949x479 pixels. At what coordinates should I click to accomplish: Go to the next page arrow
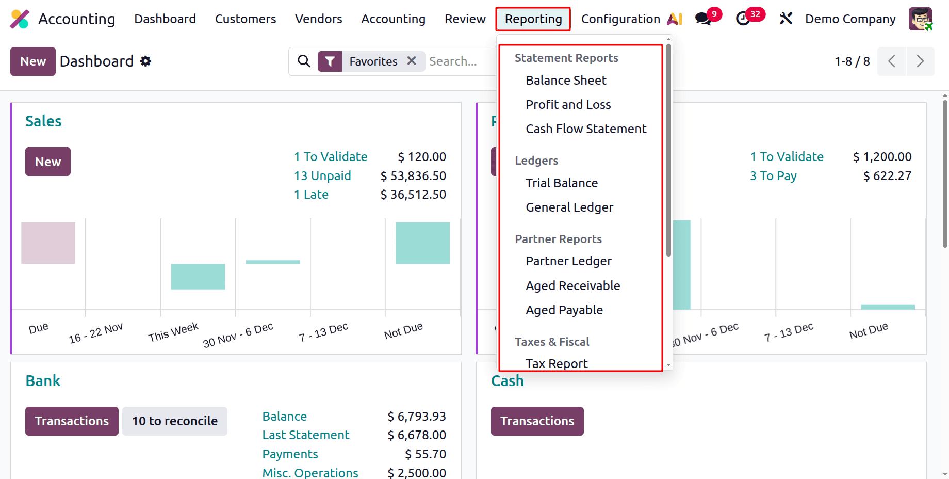click(920, 61)
